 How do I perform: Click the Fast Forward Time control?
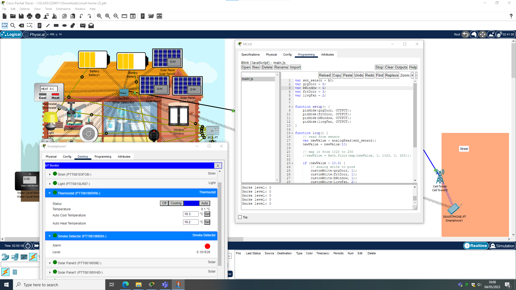coord(36,246)
